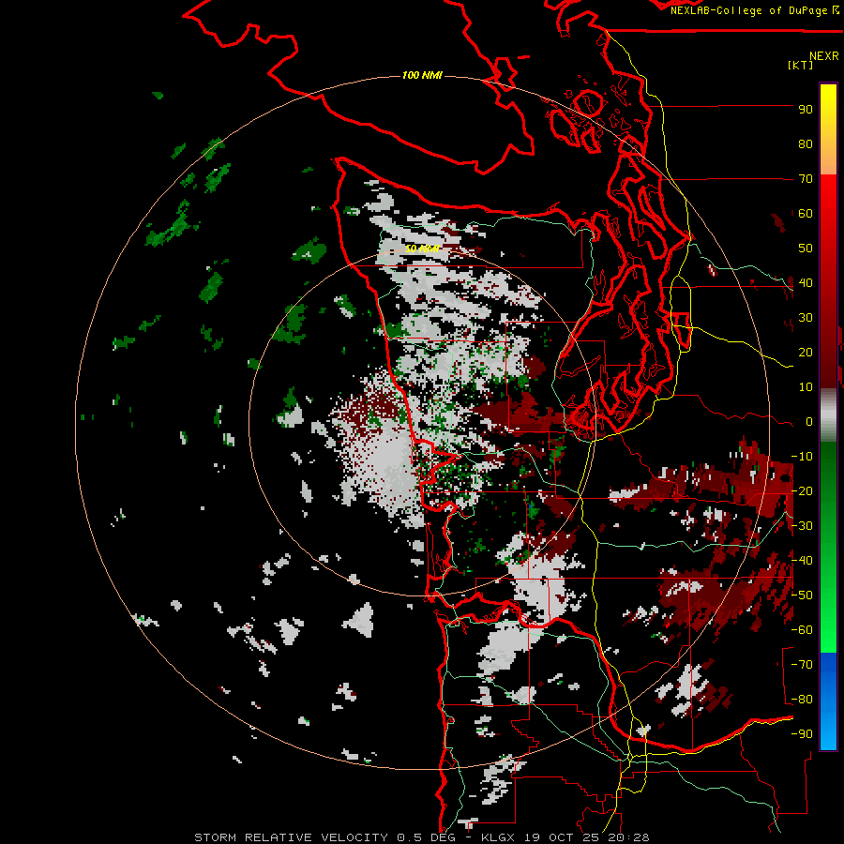Click the -90 scale label
This screenshot has height=844, width=844.
point(802,734)
